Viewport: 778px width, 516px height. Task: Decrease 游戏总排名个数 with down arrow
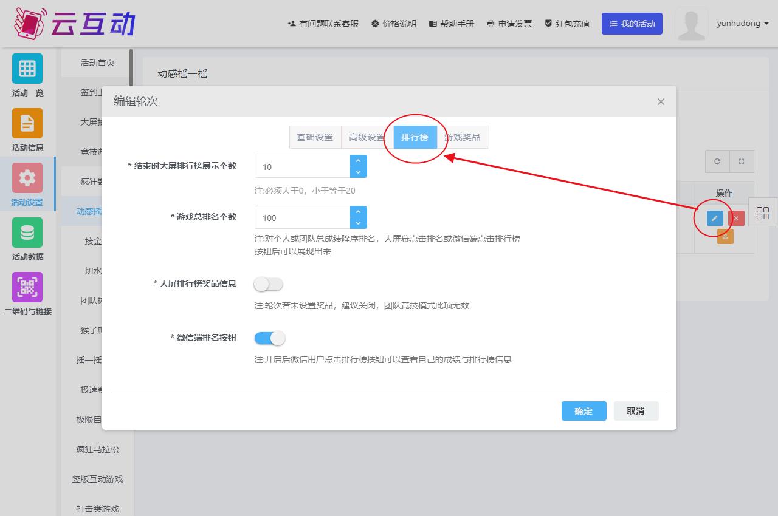tap(358, 223)
